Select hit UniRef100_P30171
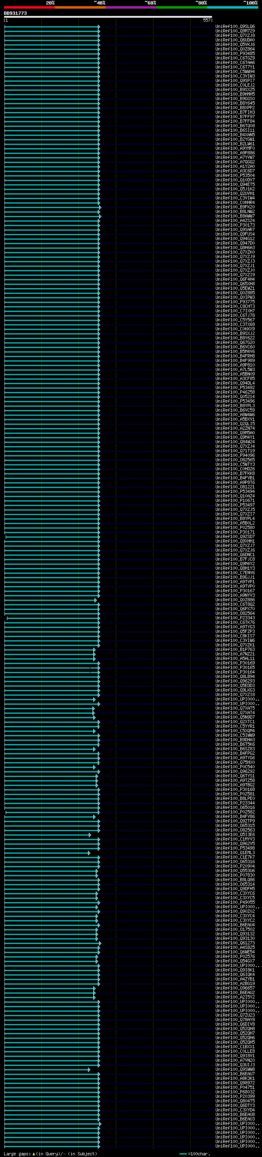The height and width of the screenshot is (1157, 262). [x=235, y=532]
